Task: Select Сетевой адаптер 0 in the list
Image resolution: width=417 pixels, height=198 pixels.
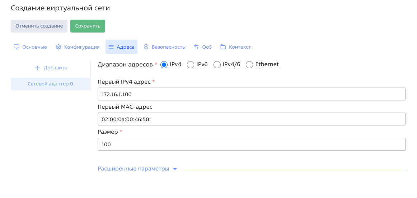Action: [51, 84]
